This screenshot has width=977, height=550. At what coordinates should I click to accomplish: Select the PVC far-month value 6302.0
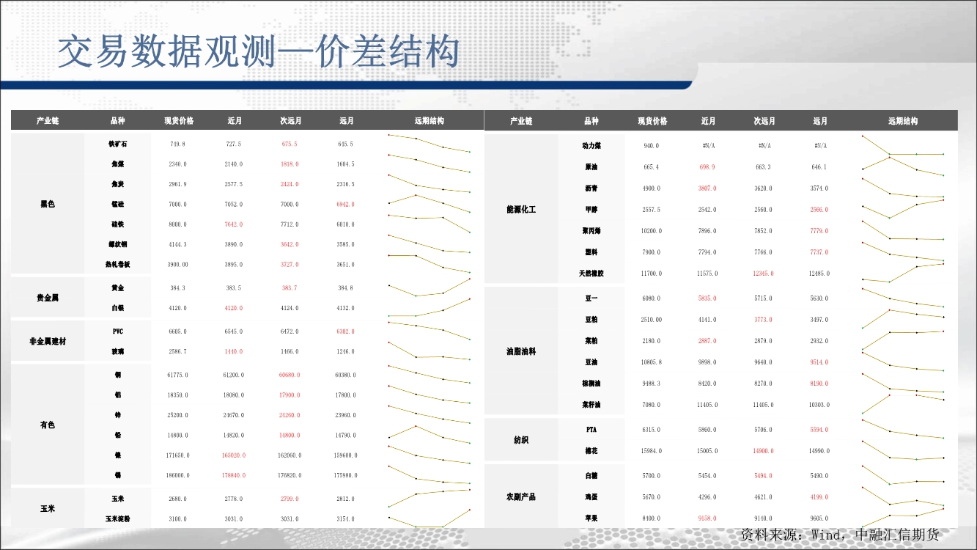pyautogui.click(x=346, y=331)
